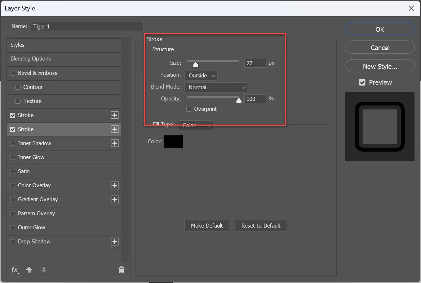Move effect down with arrow icon
Screen dimensions: 421x283
pos(44,270)
